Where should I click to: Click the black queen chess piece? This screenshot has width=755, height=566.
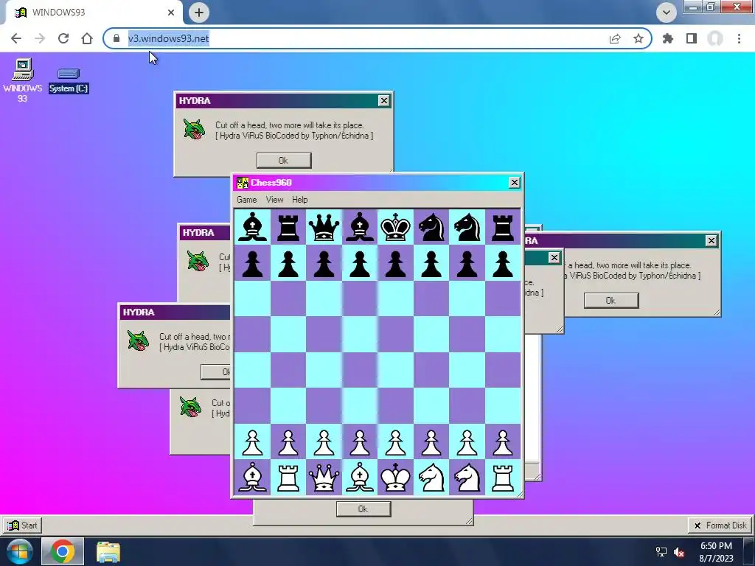324,227
